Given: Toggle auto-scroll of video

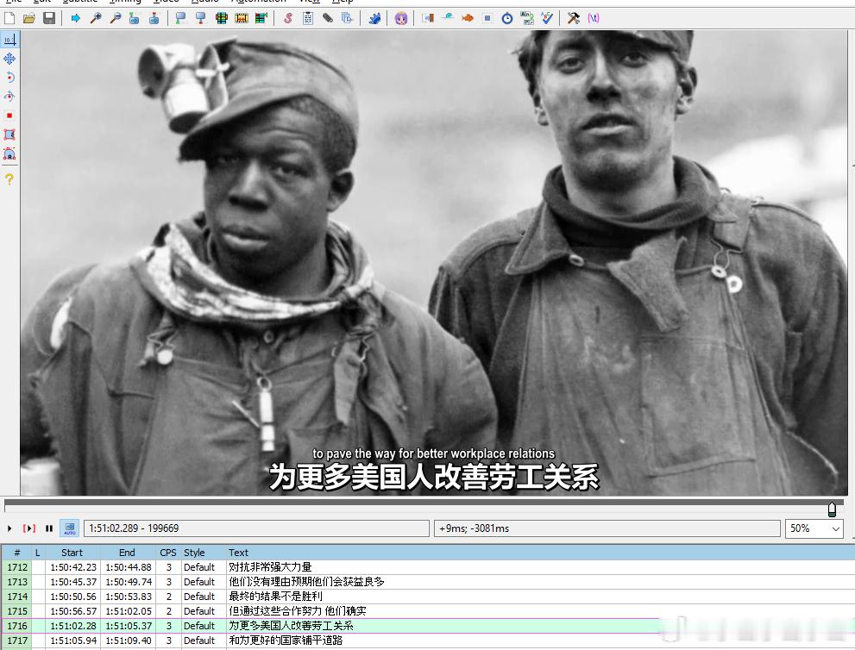Looking at the screenshot, I should (70, 528).
